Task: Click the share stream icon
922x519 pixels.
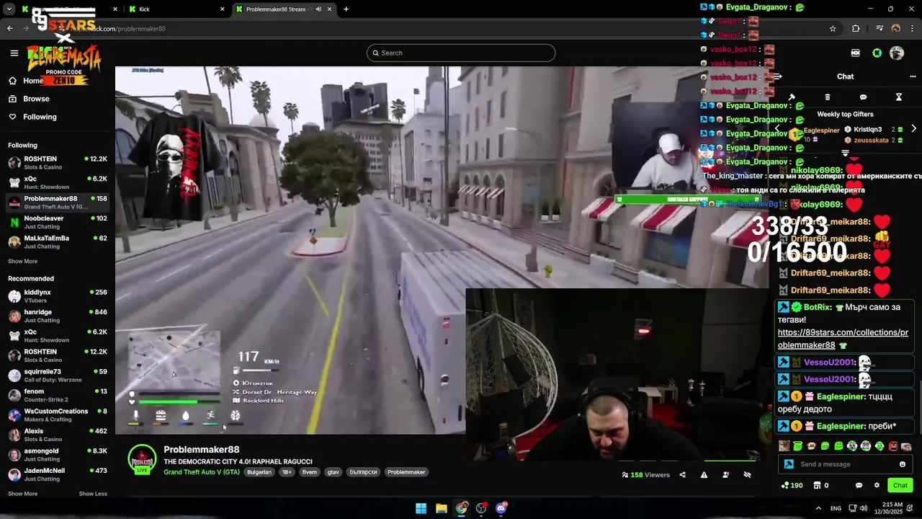Action: pos(682,475)
